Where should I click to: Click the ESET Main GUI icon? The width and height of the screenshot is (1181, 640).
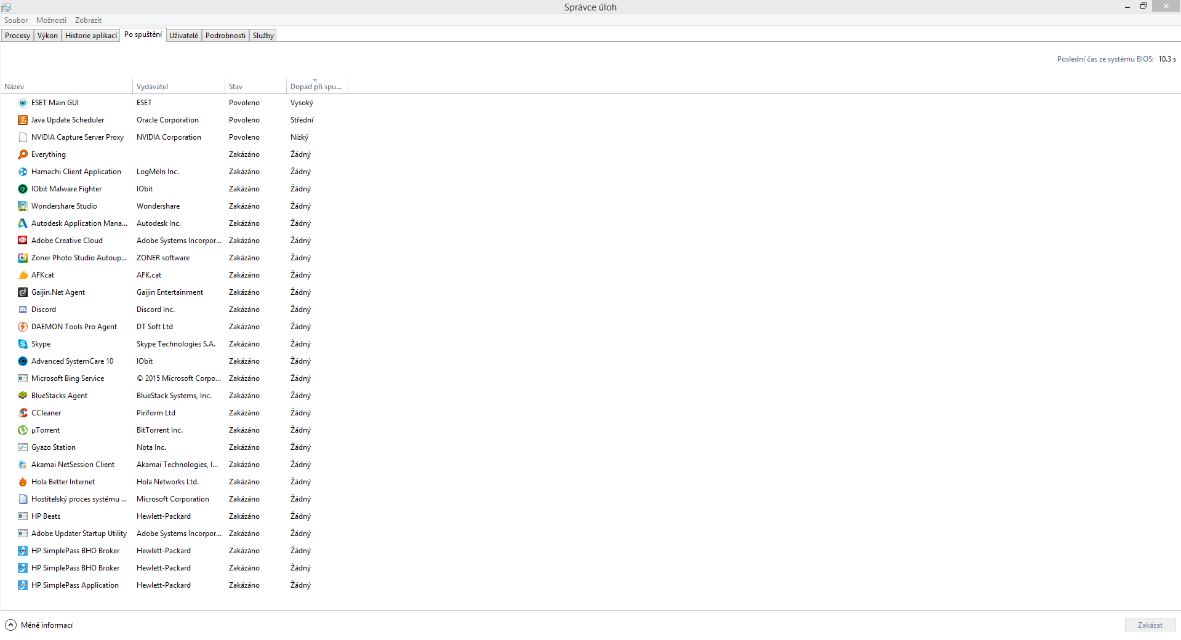click(23, 103)
